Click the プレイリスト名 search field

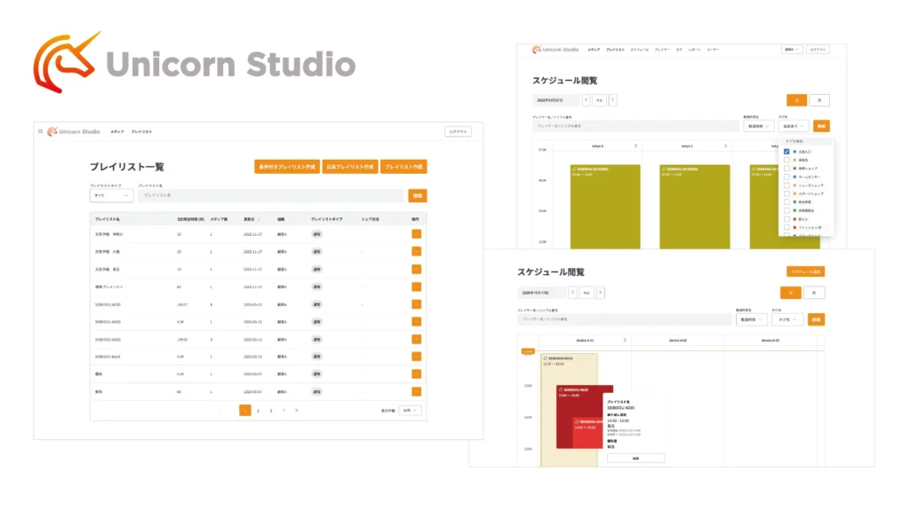tap(270, 195)
